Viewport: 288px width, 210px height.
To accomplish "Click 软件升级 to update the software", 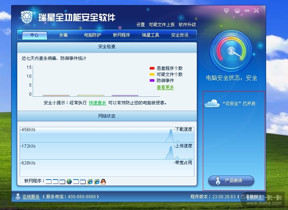I will click(187, 25).
